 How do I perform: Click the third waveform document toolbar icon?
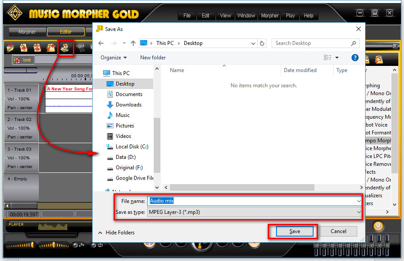(x=37, y=48)
